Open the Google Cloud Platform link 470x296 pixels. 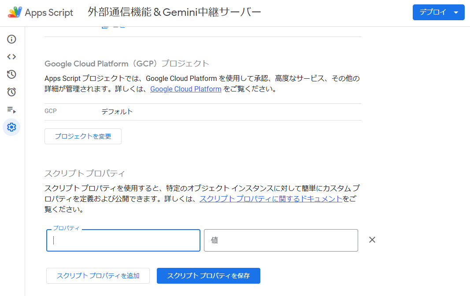[186, 89]
